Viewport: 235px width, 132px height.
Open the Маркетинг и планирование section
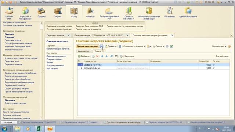click(25, 14)
